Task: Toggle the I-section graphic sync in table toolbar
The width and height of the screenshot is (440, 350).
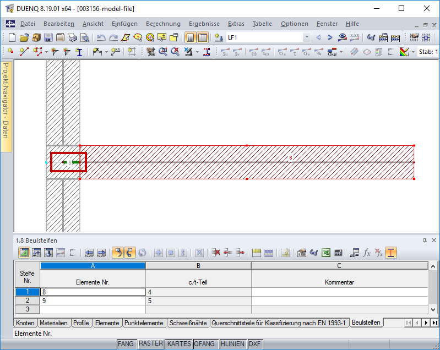Action: pyautogui.click(x=391, y=253)
